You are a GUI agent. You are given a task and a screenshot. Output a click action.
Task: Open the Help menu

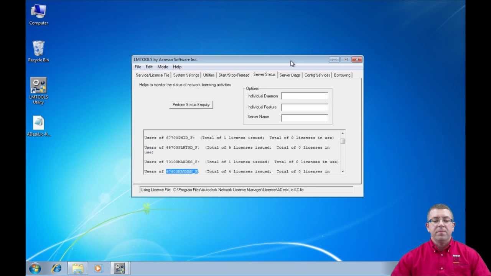177,67
